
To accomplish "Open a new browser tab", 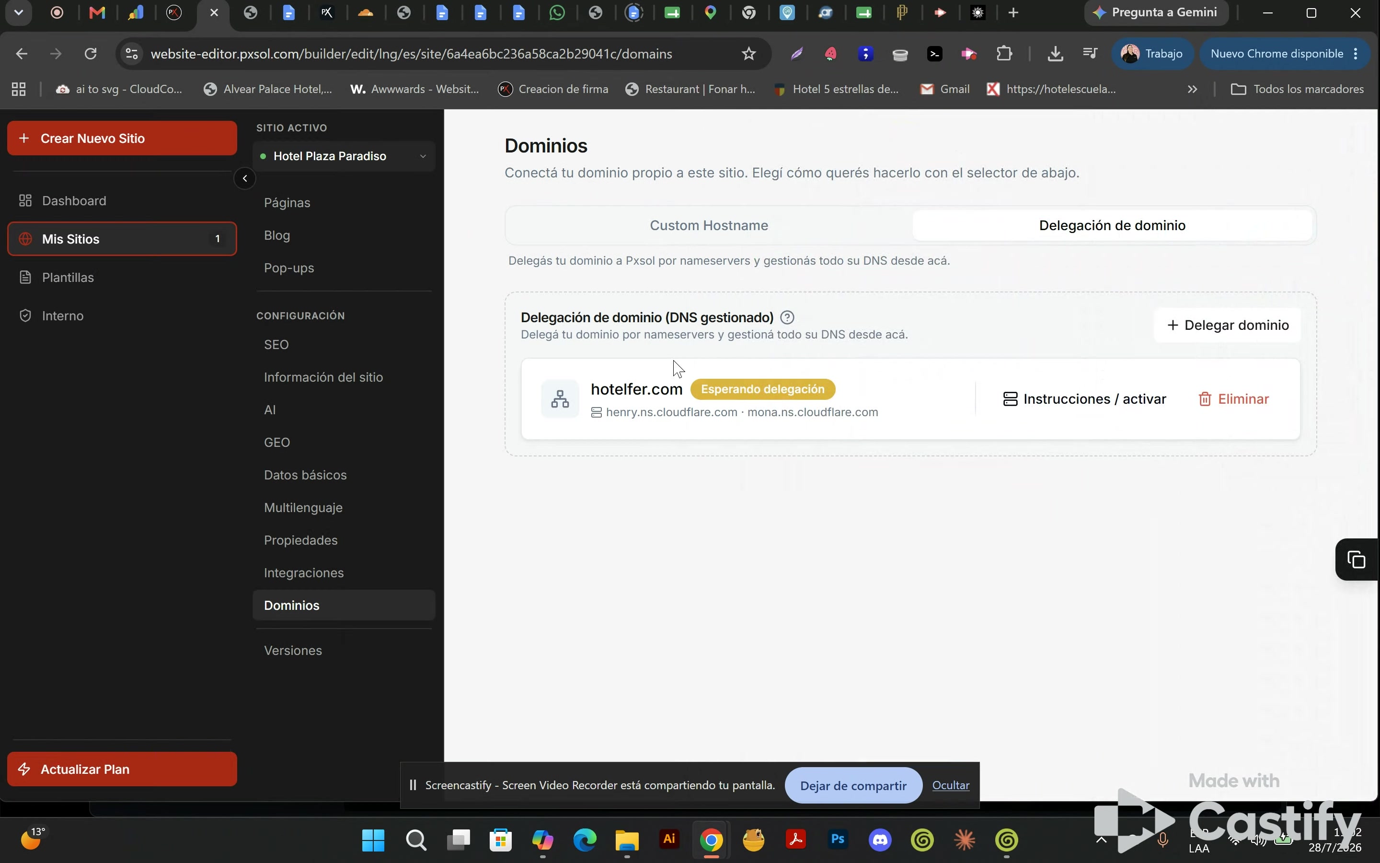I will click(1013, 12).
